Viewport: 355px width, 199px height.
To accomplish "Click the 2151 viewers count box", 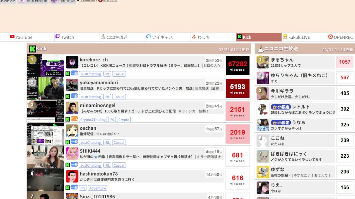I will point(237,111).
